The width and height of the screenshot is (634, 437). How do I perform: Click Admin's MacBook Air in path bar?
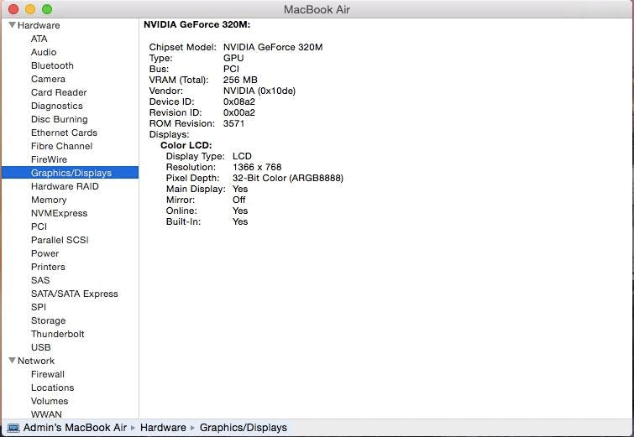(76, 427)
